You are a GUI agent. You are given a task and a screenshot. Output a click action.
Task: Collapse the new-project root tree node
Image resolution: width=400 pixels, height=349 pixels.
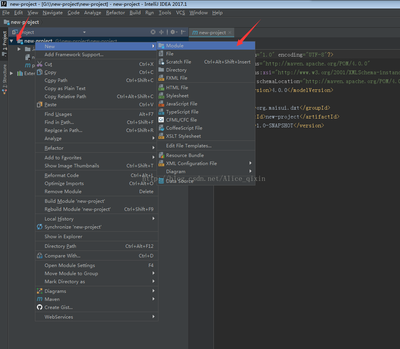pyautogui.click(x=12, y=41)
